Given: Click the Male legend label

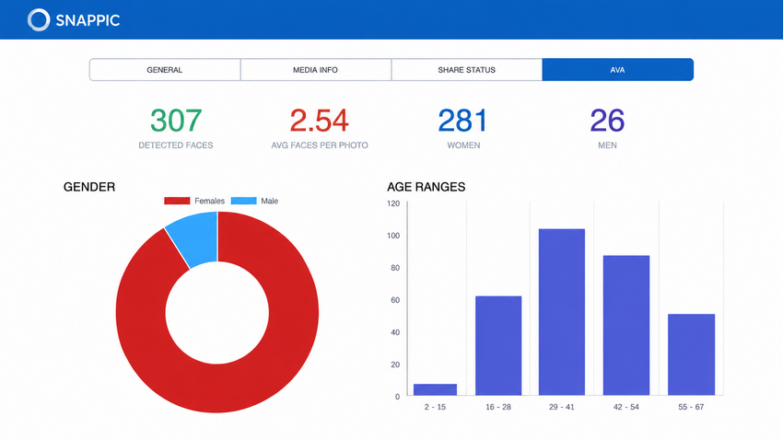Looking at the screenshot, I should (x=270, y=201).
